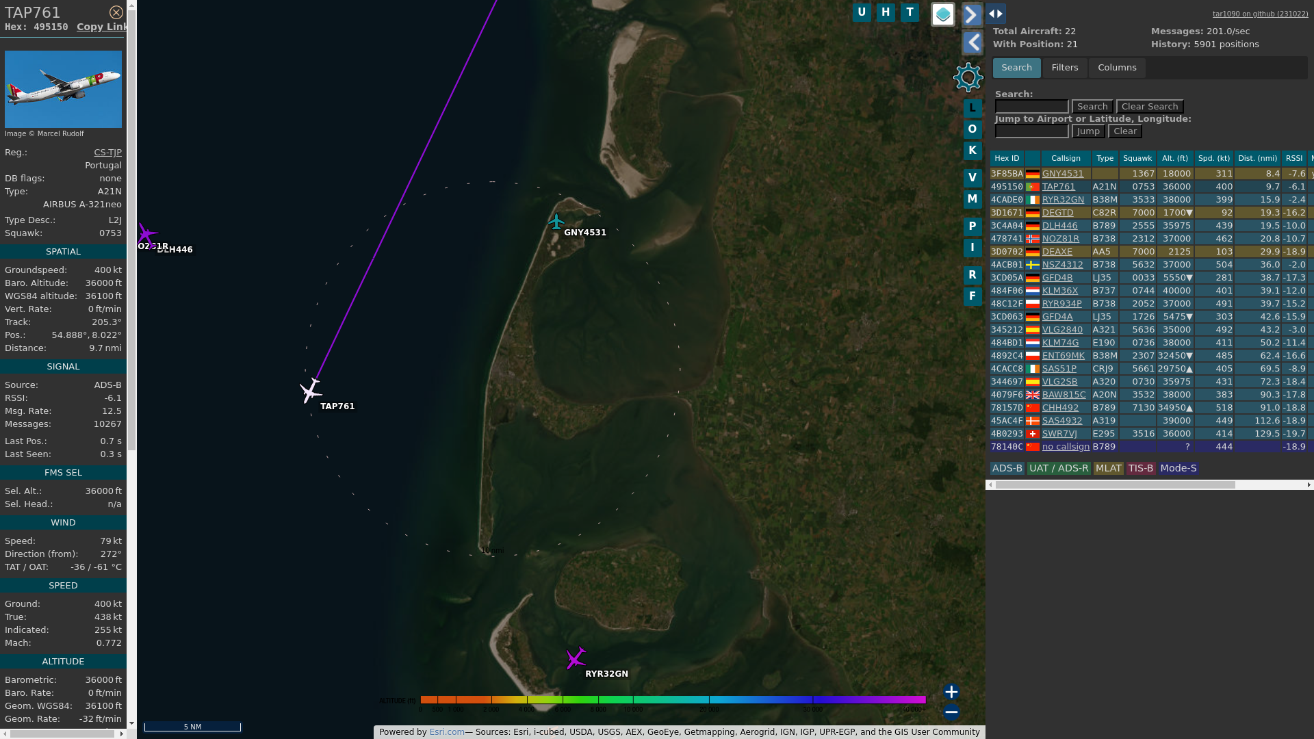Click the SWR7VJ callsign link
This screenshot has width=1314, height=739.
click(x=1059, y=434)
